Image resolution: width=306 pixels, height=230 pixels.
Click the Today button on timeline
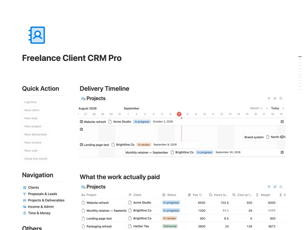pyautogui.click(x=275, y=108)
